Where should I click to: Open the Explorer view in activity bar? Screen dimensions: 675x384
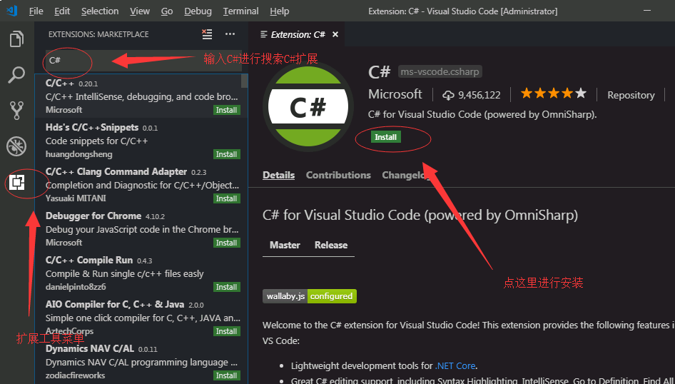17,39
